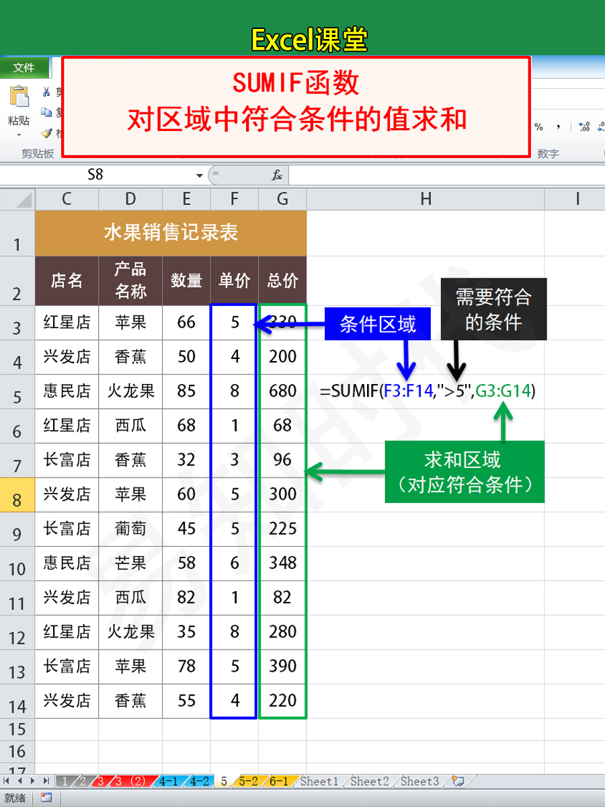Image resolution: width=605 pixels, height=807 pixels.
Task: Click the SUMIF formula text in column H
Action: 428,391
